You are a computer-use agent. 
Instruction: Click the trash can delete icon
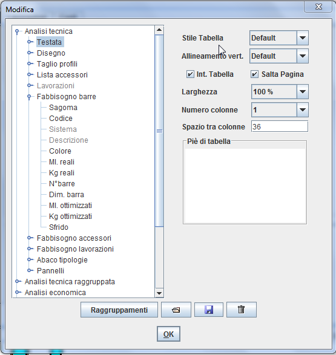[x=242, y=310]
